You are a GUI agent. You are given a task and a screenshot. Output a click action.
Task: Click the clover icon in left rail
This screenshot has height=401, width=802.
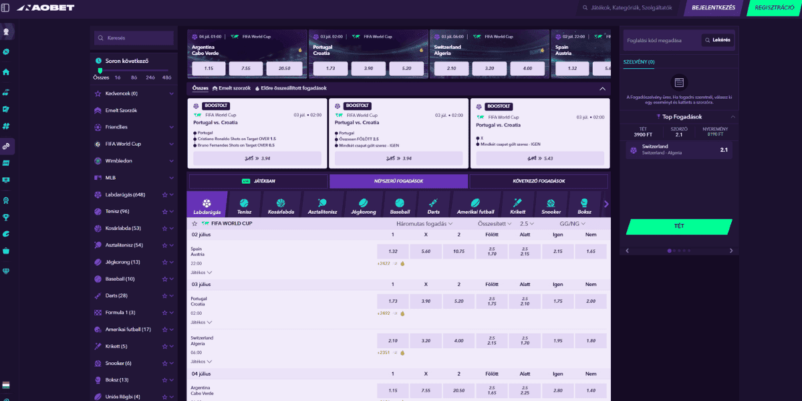(x=6, y=126)
